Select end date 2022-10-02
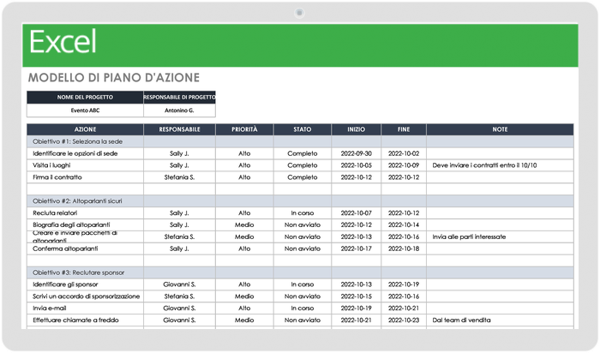The image size is (600, 353). click(x=404, y=153)
